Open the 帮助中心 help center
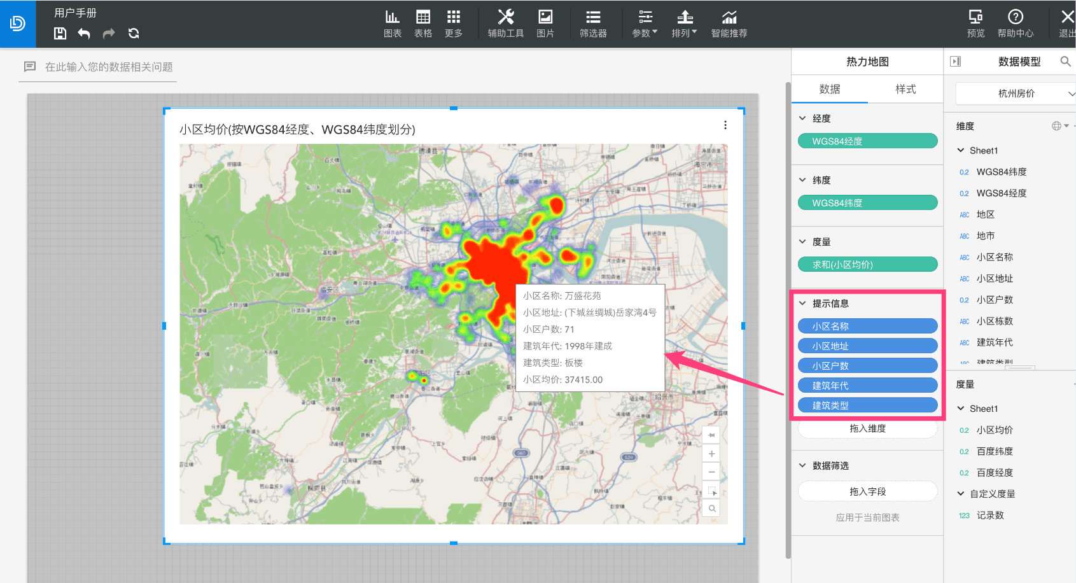 [1016, 24]
